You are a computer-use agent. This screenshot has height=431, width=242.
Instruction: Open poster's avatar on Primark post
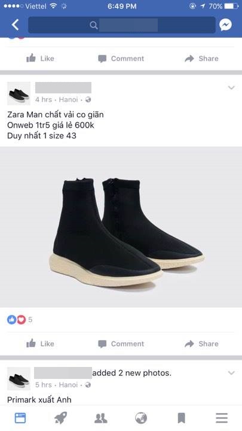(x=19, y=379)
